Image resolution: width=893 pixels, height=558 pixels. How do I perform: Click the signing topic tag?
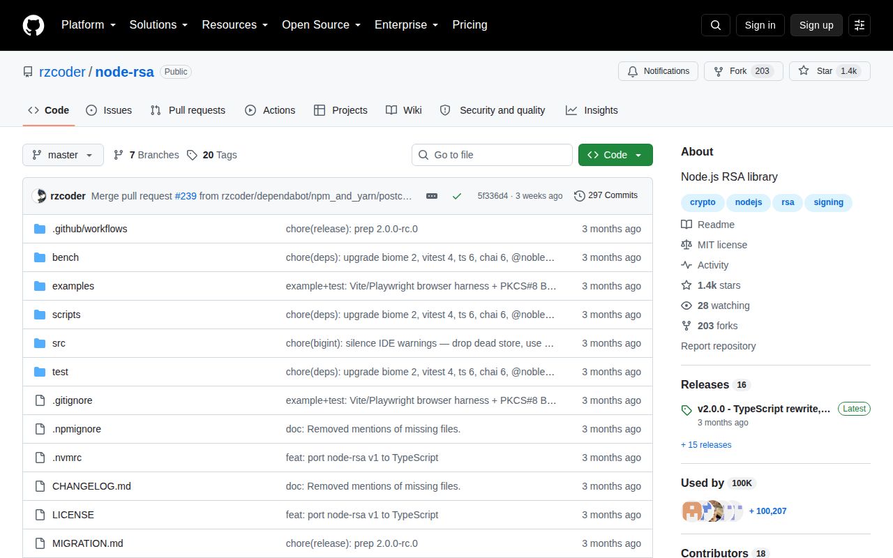[x=828, y=202]
